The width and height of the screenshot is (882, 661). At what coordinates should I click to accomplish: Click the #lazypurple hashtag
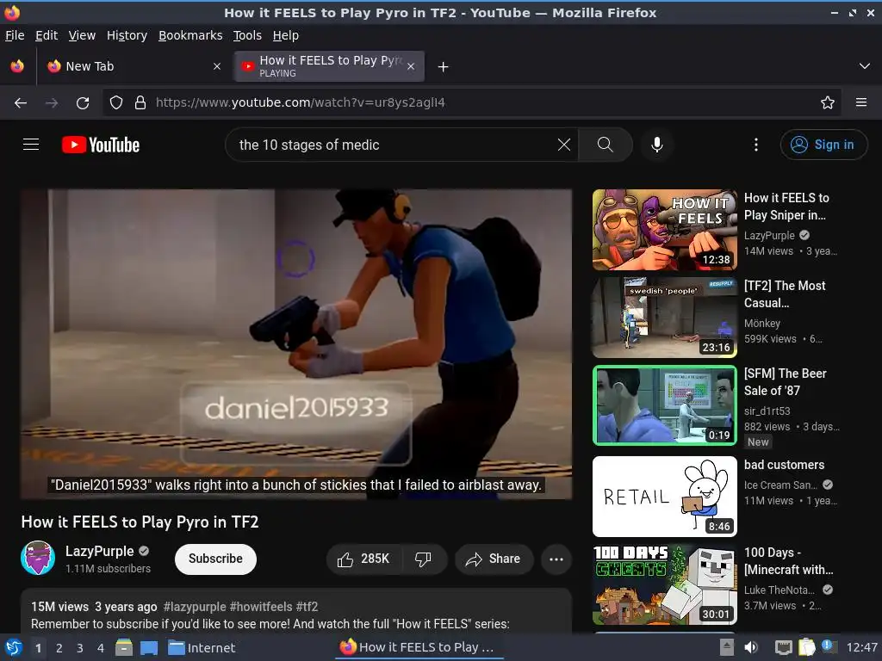point(194,607)
